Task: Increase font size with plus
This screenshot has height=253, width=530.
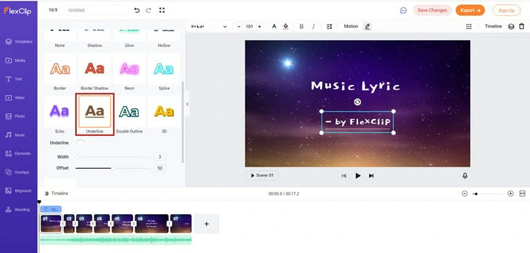Action: (x=260, y=27)
